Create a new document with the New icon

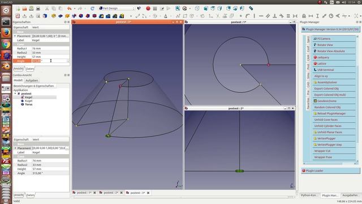[18, 8]
